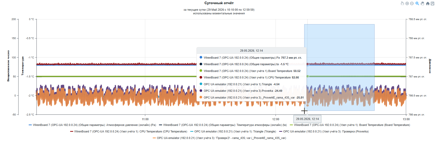442x146 pixels.
Task: Click tooltip row _ProverkE_rama_435_var -25.81
Action: pyautogui.click(x=251, y=98)
